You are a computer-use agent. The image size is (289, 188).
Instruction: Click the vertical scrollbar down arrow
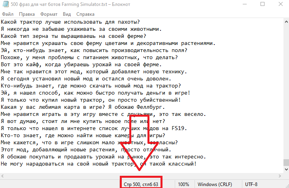[286, 169]
